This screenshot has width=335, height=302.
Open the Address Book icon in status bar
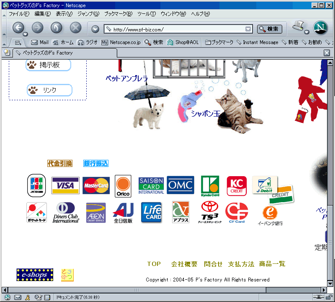pyautogui.click(x=47, y=297)
